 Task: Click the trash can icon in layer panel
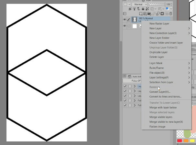171,14
